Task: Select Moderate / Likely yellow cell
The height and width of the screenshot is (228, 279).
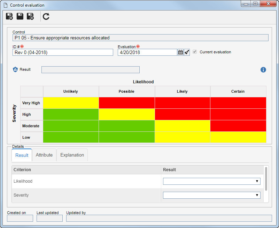Action: click(183, 126)
